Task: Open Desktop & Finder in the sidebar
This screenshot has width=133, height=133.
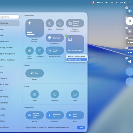Action: (x=9, y=48)
